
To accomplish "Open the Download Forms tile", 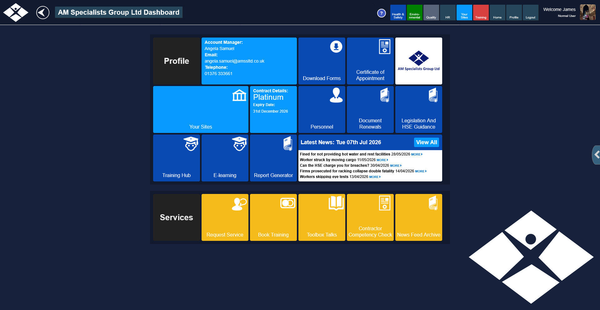I will pyautogui.click(x=322, y=61).
